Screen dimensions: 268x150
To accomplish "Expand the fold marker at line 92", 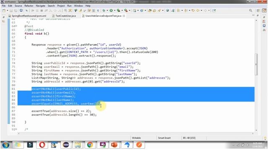I will click(16, 129).
